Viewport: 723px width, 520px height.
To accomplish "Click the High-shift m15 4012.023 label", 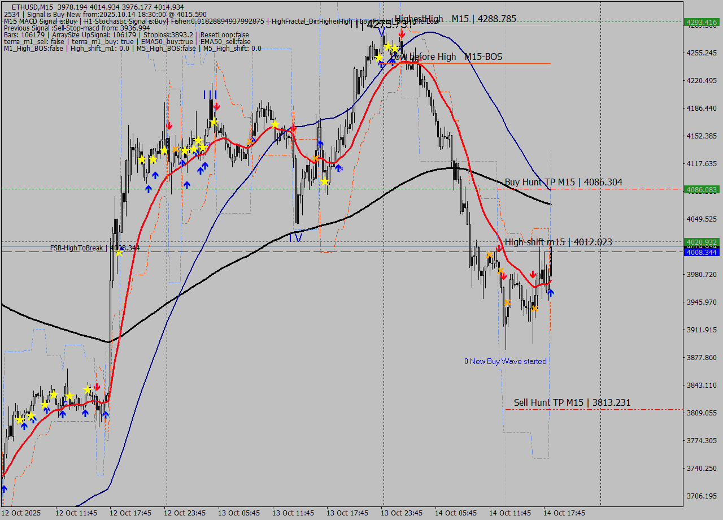I will tap(558, 242).
